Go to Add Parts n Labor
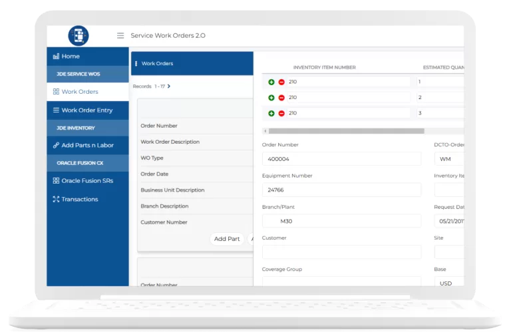Image resolution: width=511 pixels, height=332 pixels. (x=88, y=145)
